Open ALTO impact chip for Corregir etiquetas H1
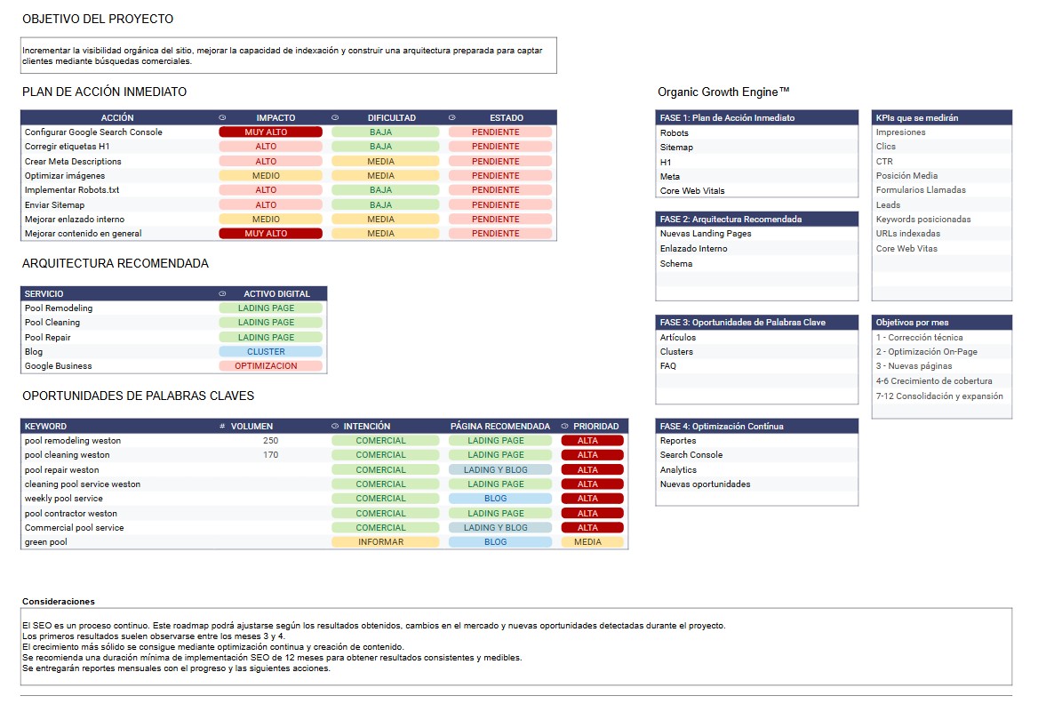The image size is (1046, 712). [271, 146]
